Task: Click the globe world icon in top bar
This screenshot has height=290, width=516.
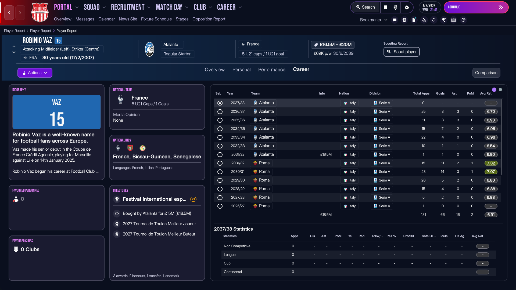Action: coord(395,7)
